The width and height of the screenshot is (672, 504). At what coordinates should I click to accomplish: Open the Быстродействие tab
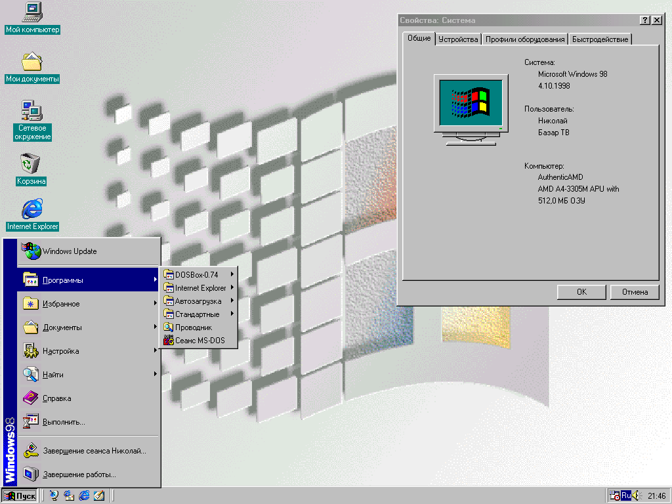coord(600,39)
